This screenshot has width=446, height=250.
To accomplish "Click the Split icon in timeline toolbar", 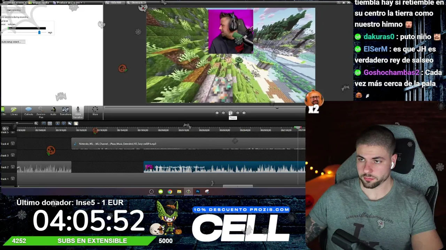I will click(x=64, y=123).
